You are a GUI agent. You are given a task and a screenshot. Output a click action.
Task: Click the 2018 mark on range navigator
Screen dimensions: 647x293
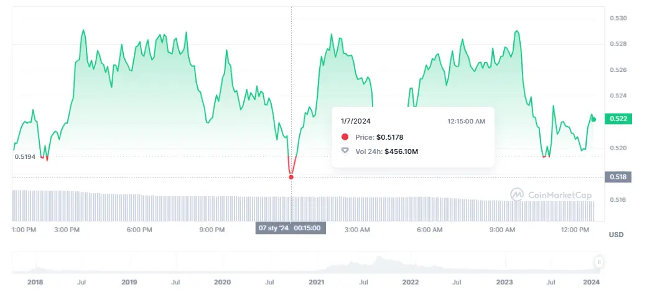(x=35, y=282)
